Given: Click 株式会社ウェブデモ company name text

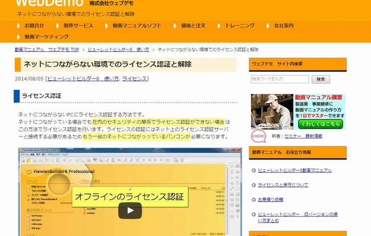Looking at the screenshot, I should point(111,3).
